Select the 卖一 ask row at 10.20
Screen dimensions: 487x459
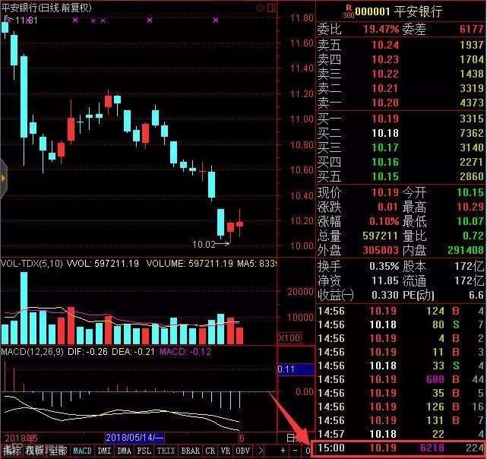coord(400,103)
